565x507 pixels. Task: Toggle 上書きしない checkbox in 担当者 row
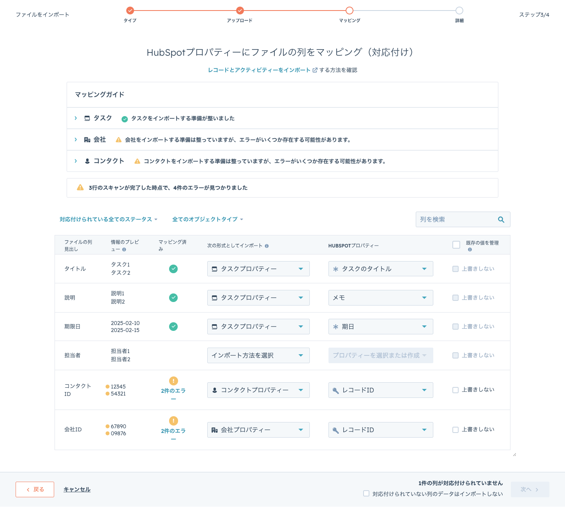[456, 355]
